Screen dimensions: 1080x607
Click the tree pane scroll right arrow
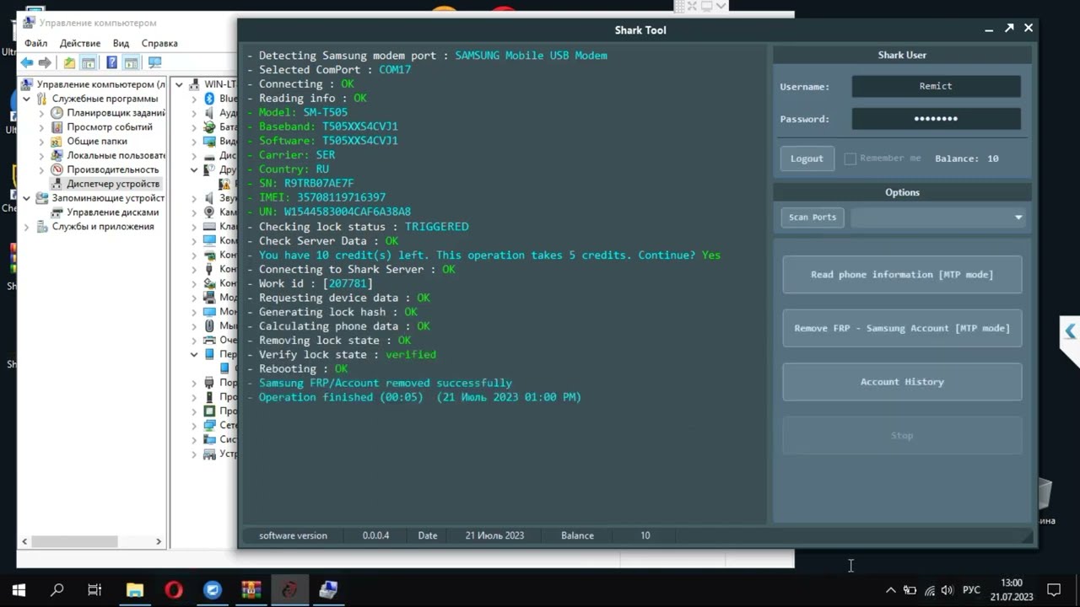tap(159, 541)
